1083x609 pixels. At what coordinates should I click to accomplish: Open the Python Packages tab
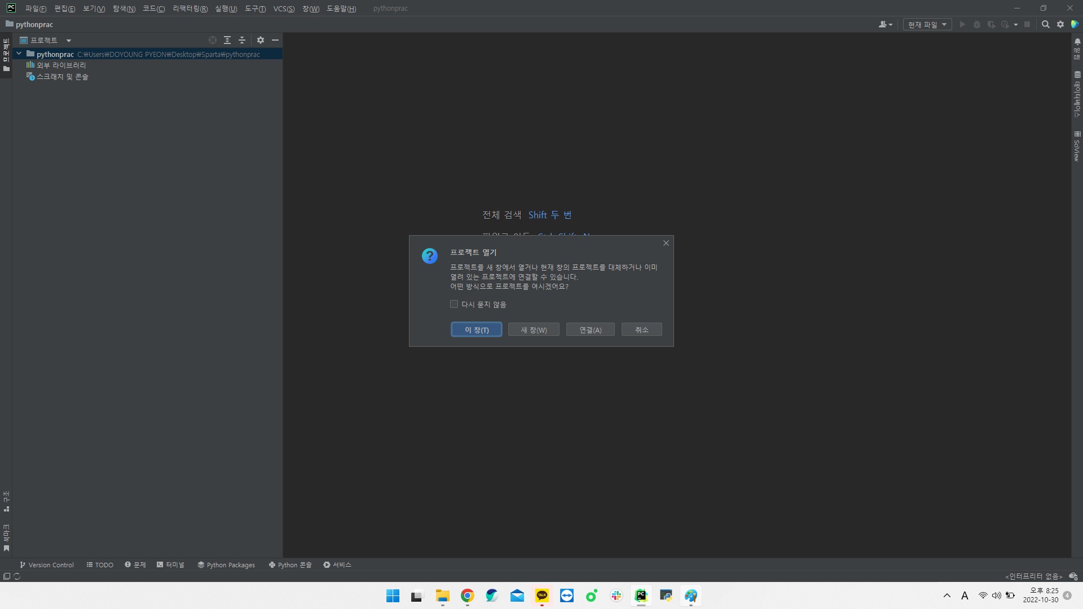click(226, 565)
